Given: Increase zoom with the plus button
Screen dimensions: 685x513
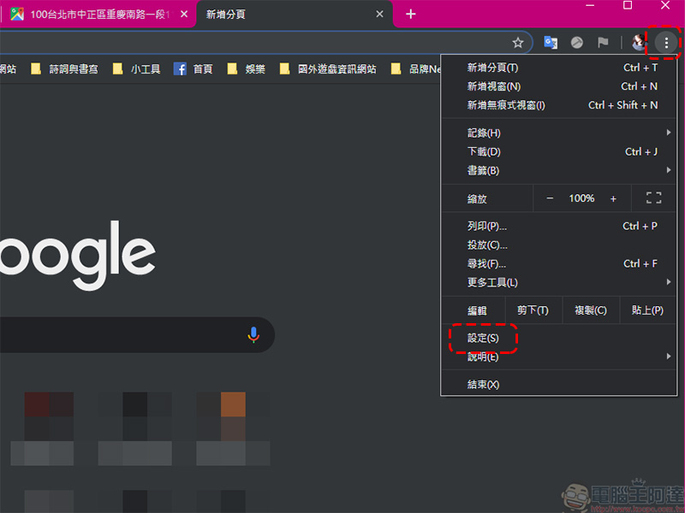Looking at the screenshot, I should tap(613, 198).
